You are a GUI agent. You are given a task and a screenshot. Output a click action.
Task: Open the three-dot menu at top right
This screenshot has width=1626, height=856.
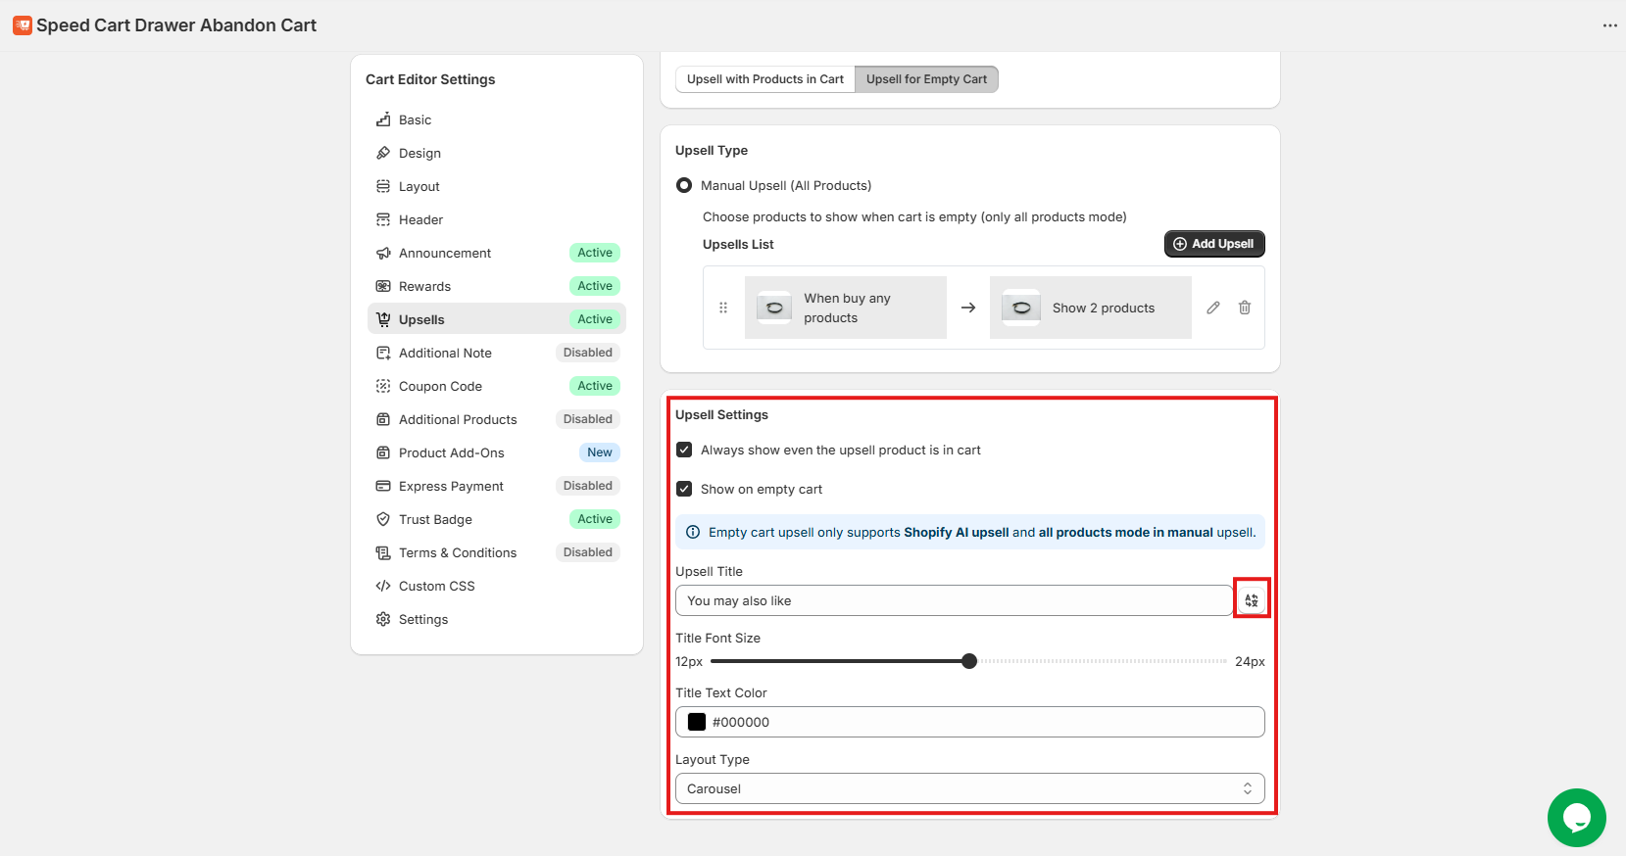point(1609,25)
